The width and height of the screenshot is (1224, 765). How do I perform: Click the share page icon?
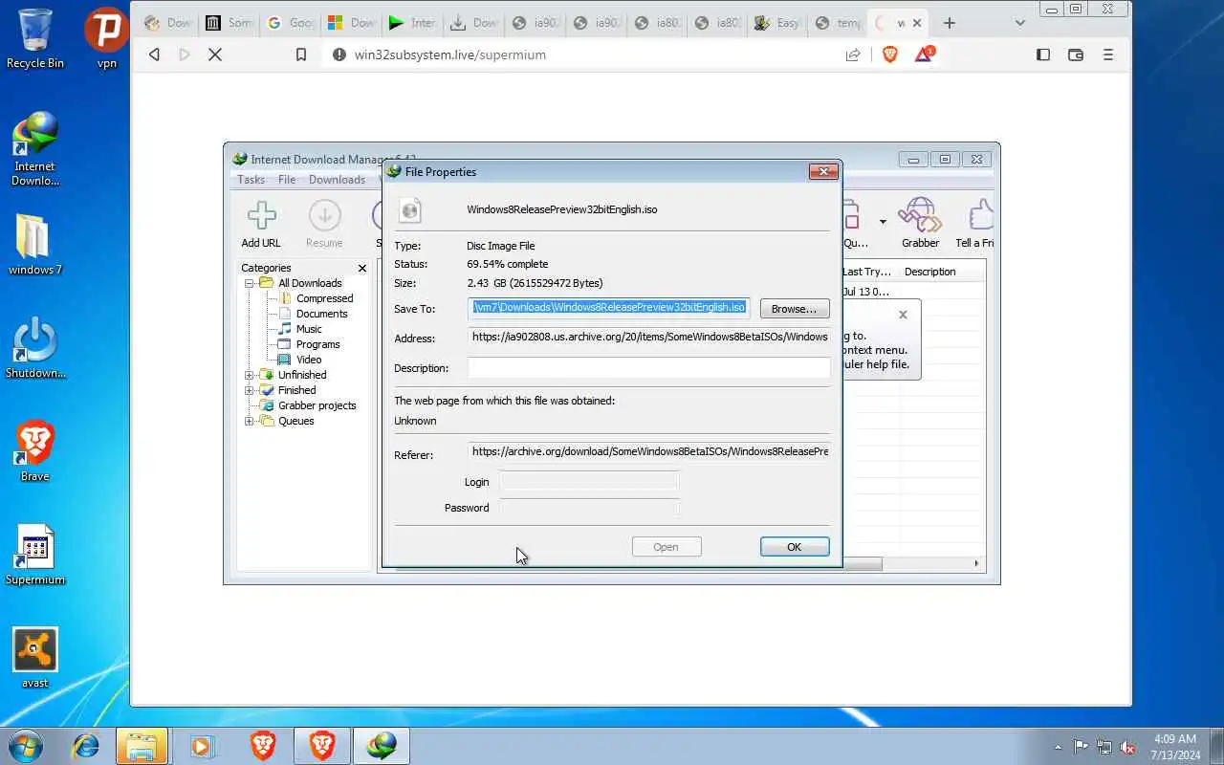point(853,55)
